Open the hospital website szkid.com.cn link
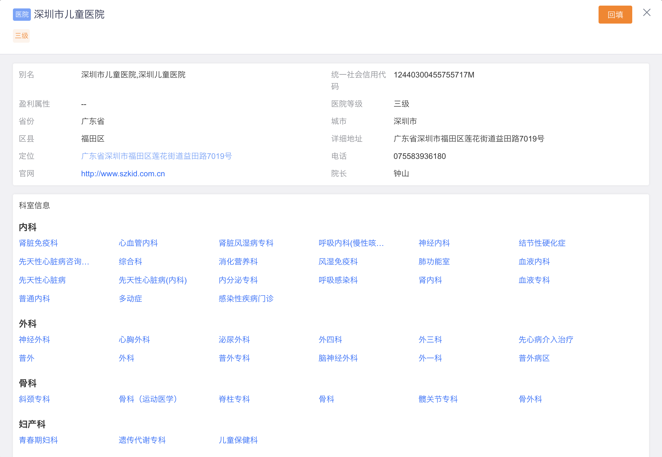This screenshot has width=662, height=457. click(x=123, y=174)
